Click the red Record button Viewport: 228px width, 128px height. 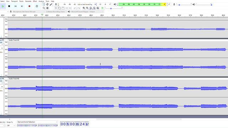tap(29, 6)
